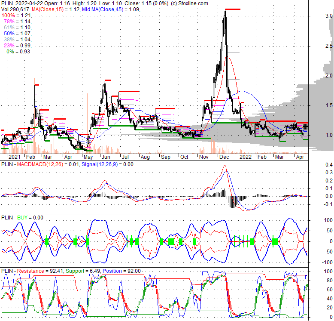Click the 'Signal(12,26,9) = 0.00' label
This screenshot has height=321, width=334.
[x=108, y=164]
